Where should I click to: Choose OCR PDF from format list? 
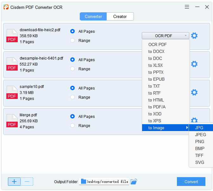[x=166, y=44]
